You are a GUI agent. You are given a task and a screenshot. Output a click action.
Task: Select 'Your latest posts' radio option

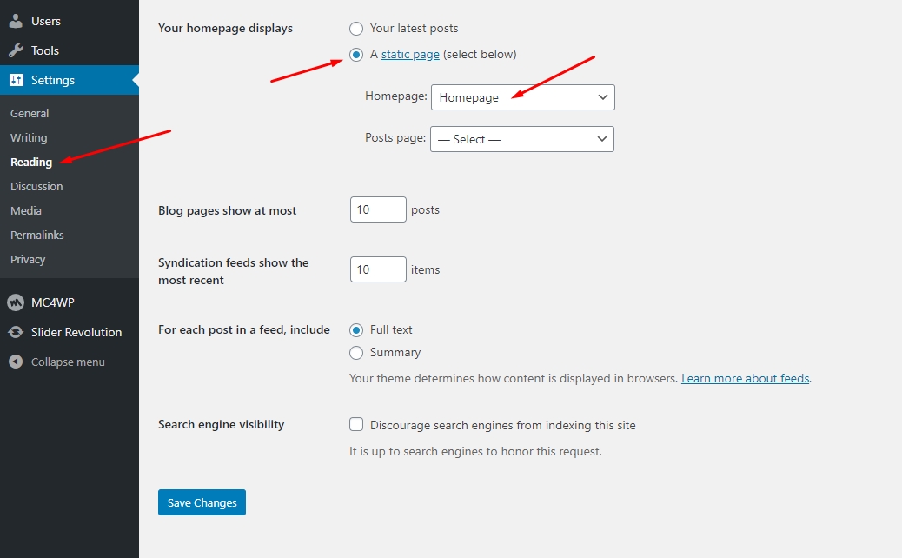coord(356,29)
